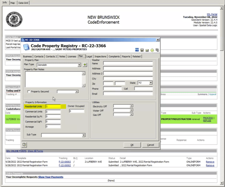Click the floppy disk save icon
This screenshot has width=225, height=187.
click(142, 50)
